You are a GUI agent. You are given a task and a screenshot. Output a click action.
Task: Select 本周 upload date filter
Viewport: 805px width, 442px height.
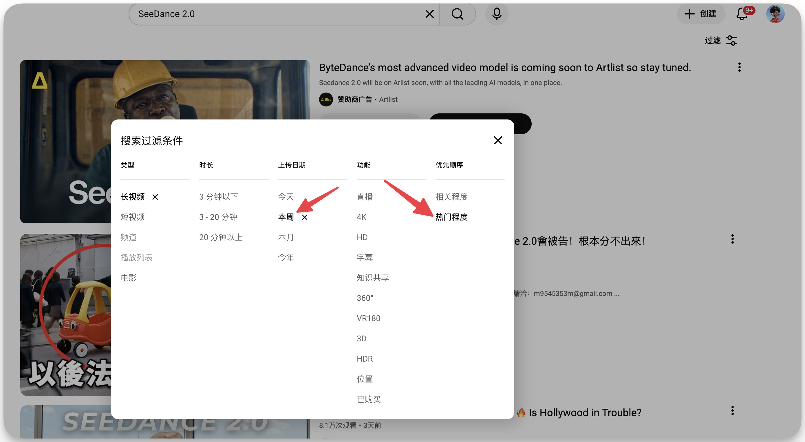pos(286,217)
